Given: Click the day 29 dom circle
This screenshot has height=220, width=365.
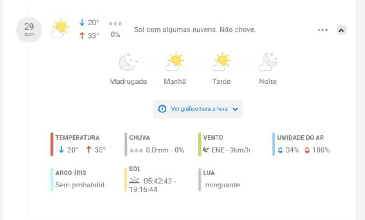Looking at the screenshot, I should click(29, 30).
